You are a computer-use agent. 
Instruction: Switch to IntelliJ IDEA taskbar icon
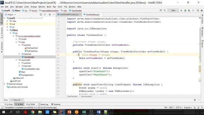62,112
